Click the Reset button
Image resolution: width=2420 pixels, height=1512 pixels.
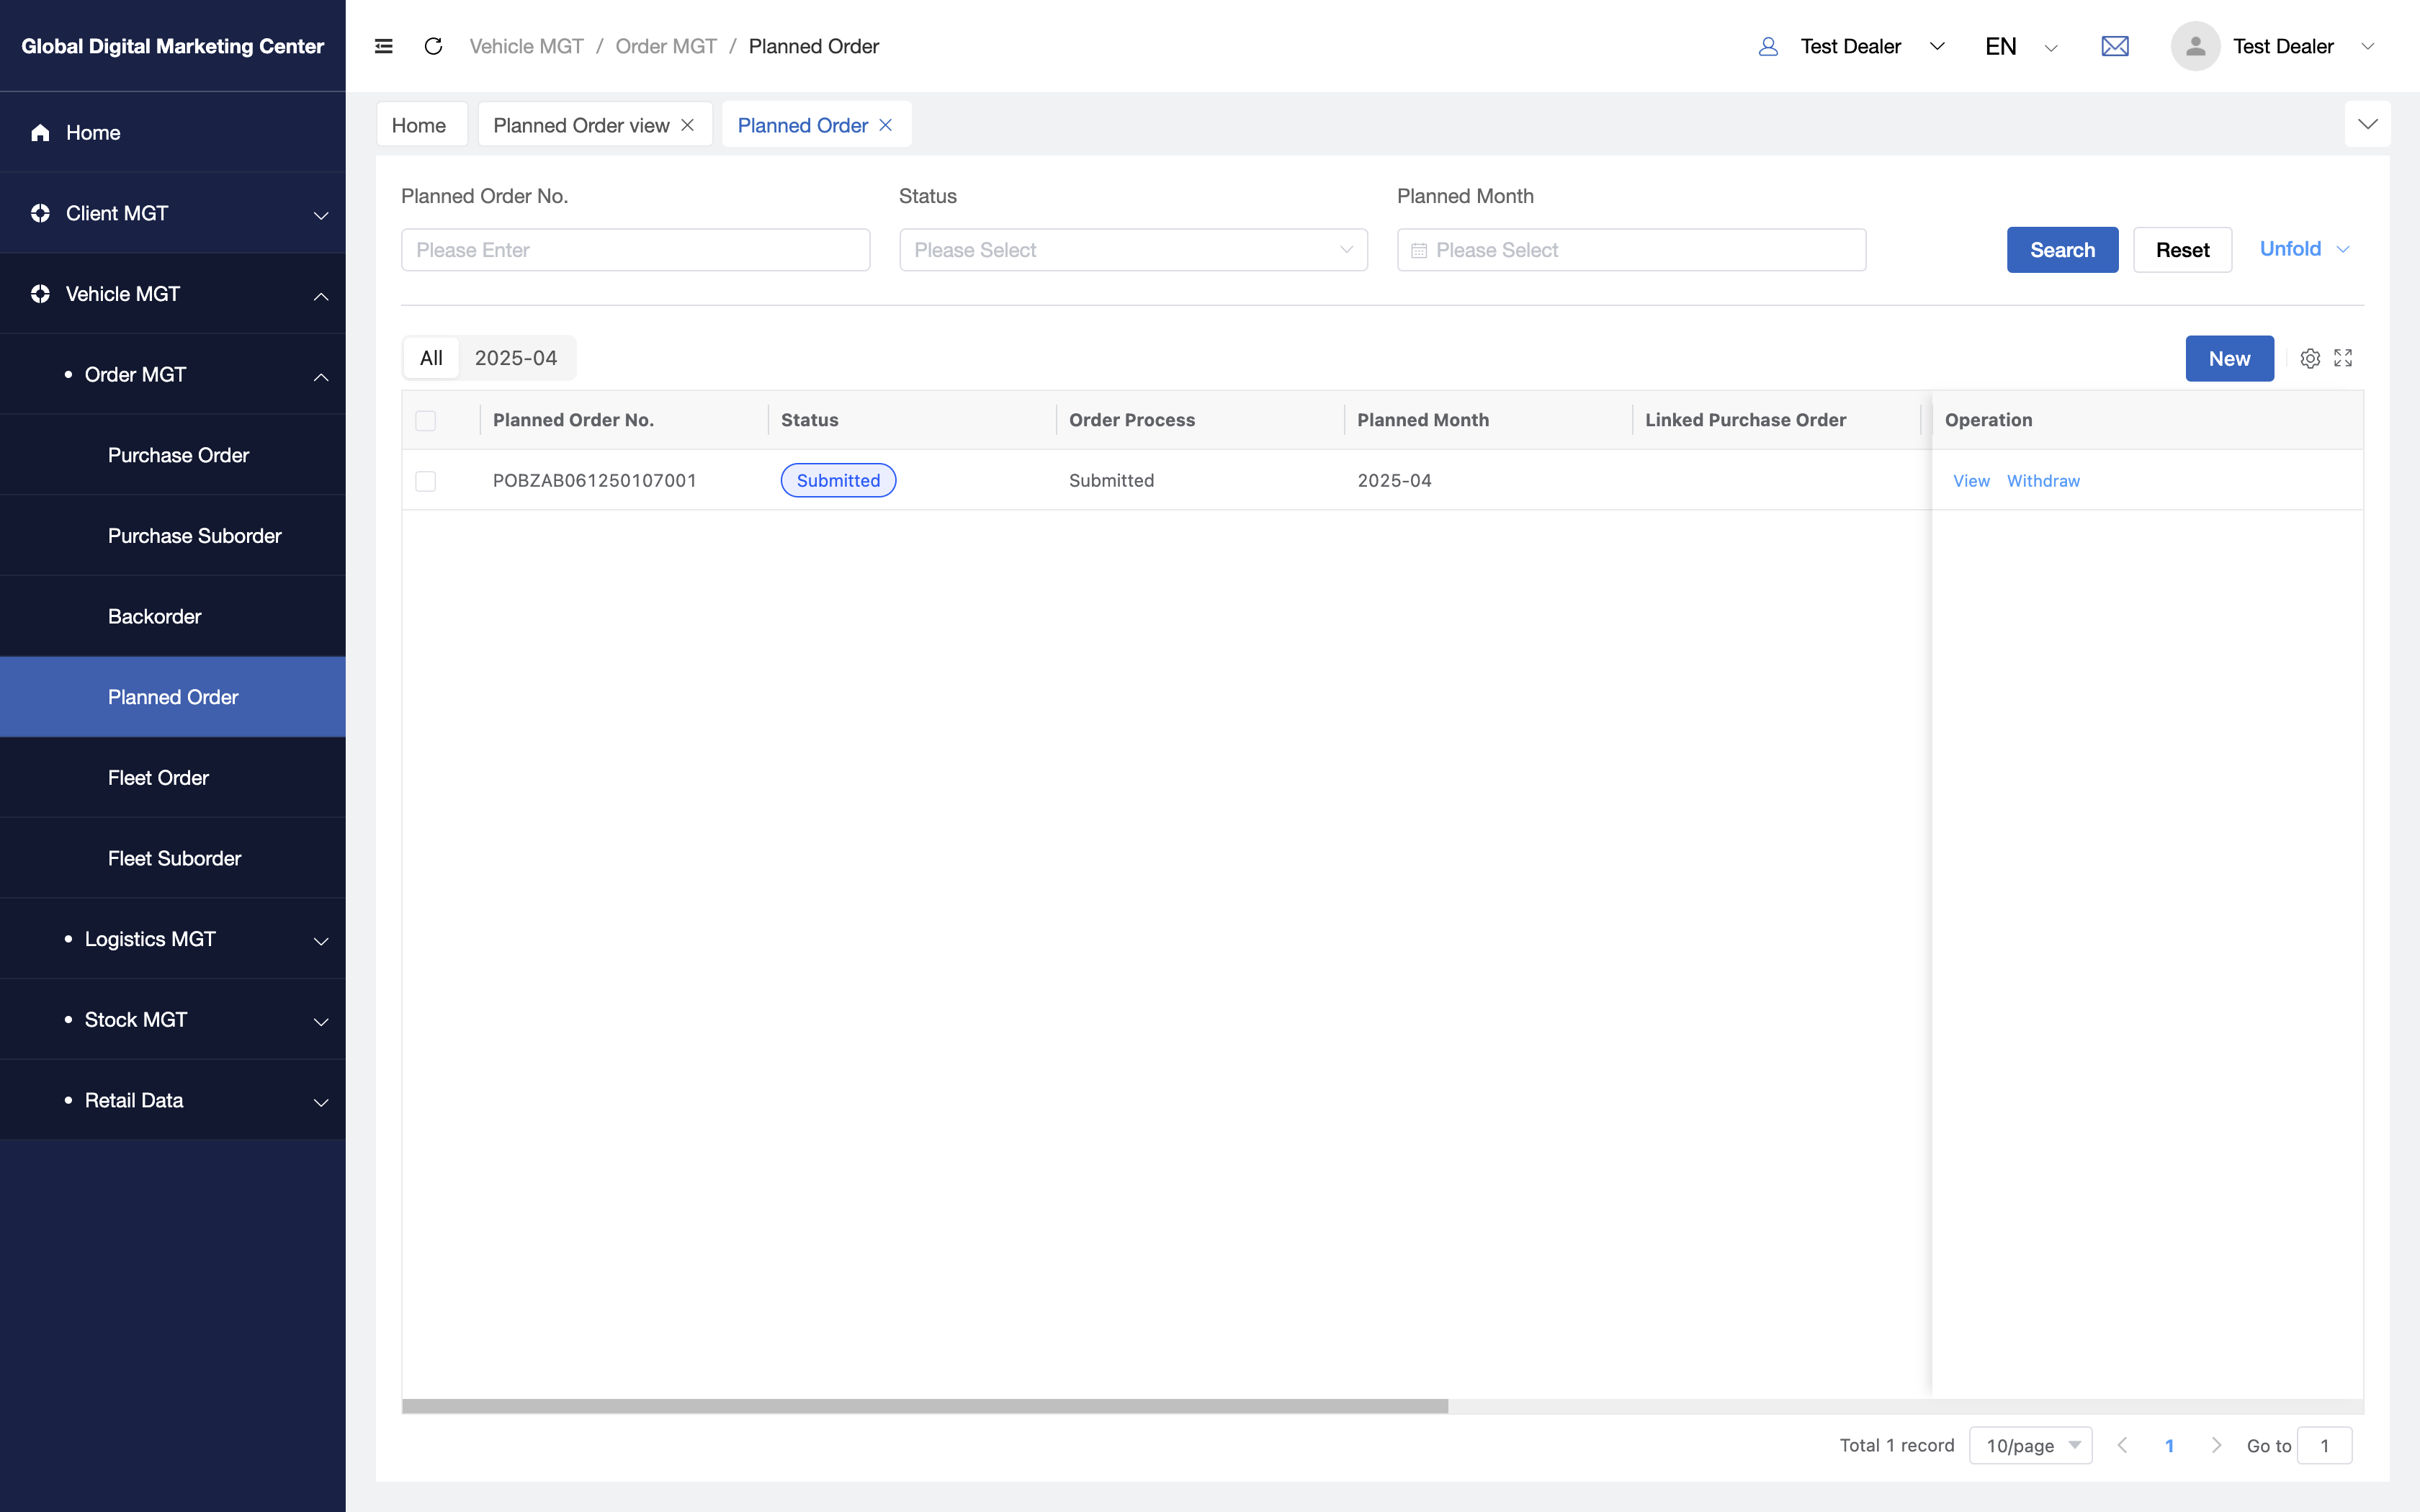2182,250
